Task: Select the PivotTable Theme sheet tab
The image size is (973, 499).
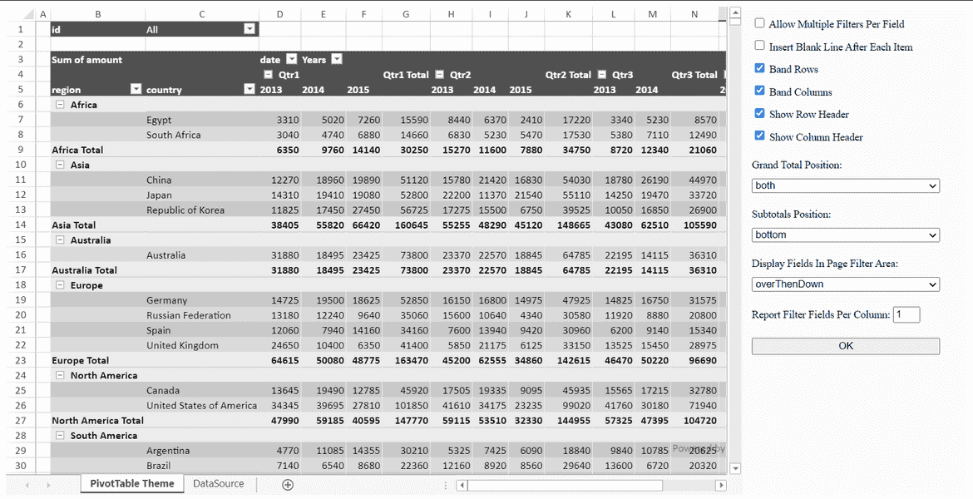Action: point(131,483)
